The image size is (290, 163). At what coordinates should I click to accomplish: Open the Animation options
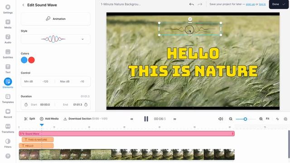tap(55, 19)
